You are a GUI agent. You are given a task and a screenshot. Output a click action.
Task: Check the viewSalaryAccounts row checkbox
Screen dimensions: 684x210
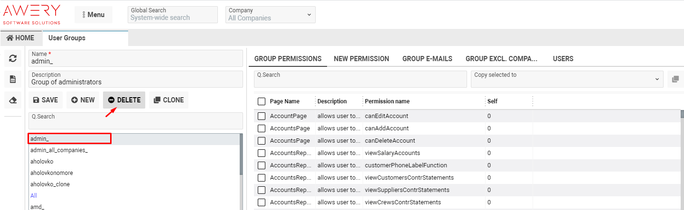[262, 153]
